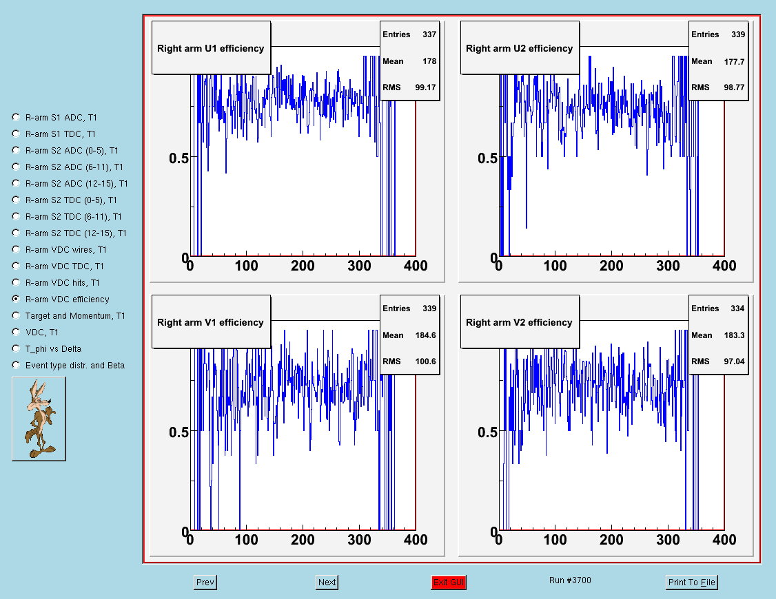Viewport: 776px width, 599px height.
Task: Select the R-arm S1 TDC, T1 radio option
Action: (16, 134)
